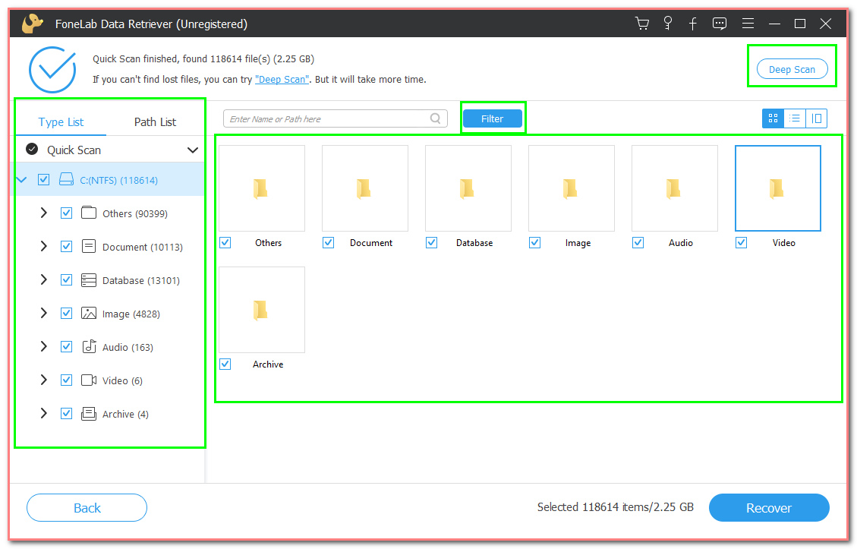
Task: Toggle checkbox under Video folder thumbnail
Action: (x=741, y=242)
